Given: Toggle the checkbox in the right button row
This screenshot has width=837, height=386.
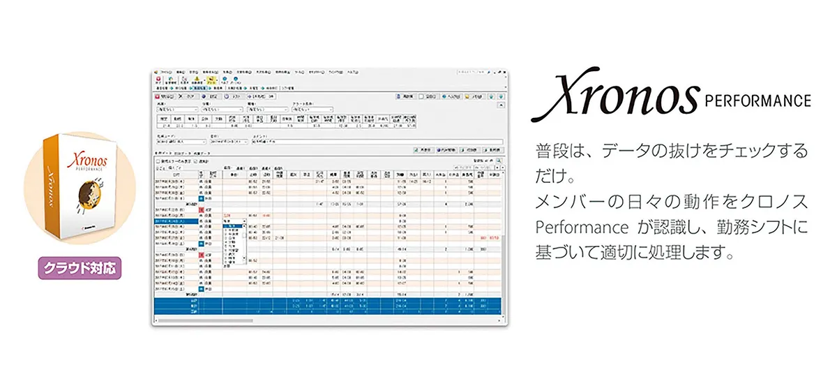Looking at the screenshot, I should point(421,96).
